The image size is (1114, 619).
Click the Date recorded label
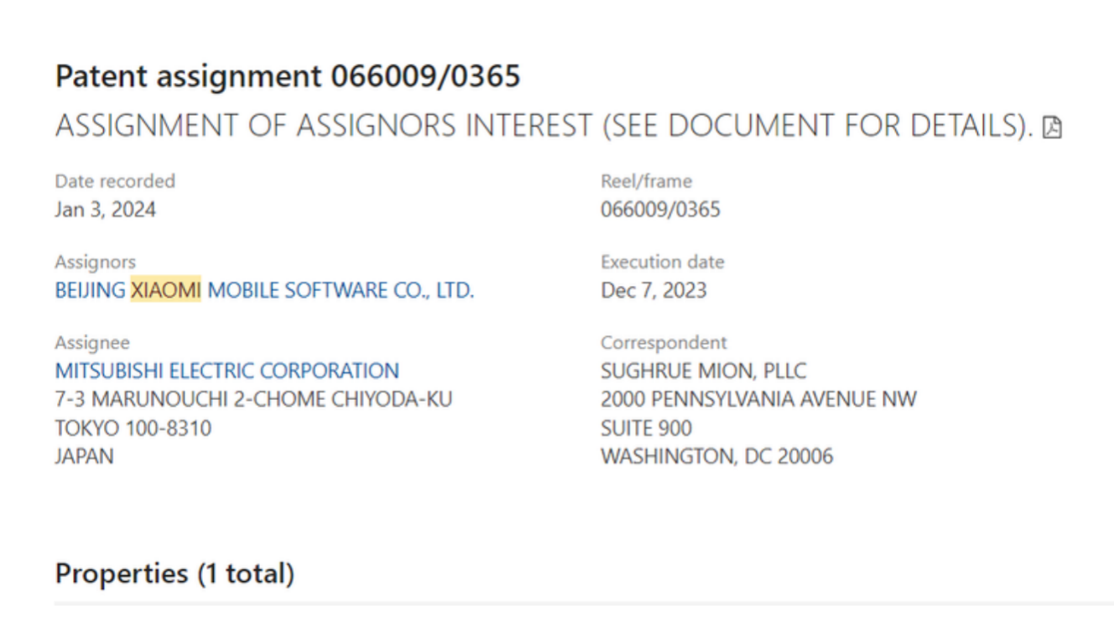pyautogui.click(x=115, y=181)
